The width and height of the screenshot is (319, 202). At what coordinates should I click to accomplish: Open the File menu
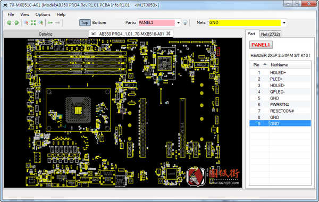(x=11, y=14)
